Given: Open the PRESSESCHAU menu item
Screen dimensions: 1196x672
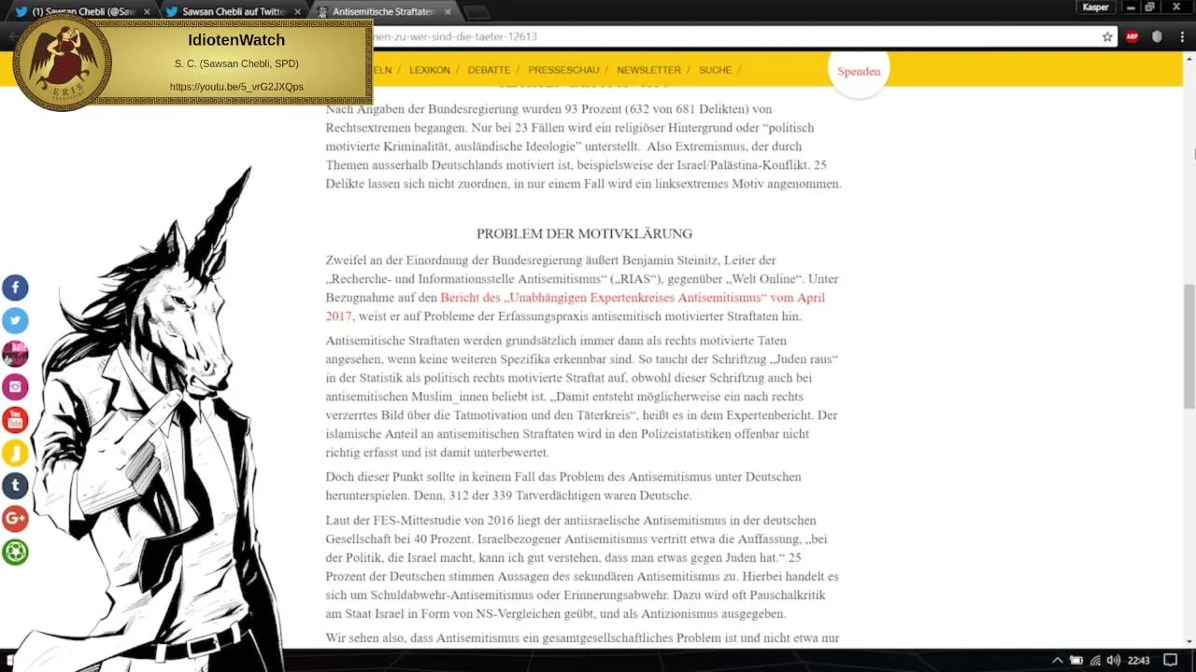Looking at the screenshot, I should pos(563,70).
